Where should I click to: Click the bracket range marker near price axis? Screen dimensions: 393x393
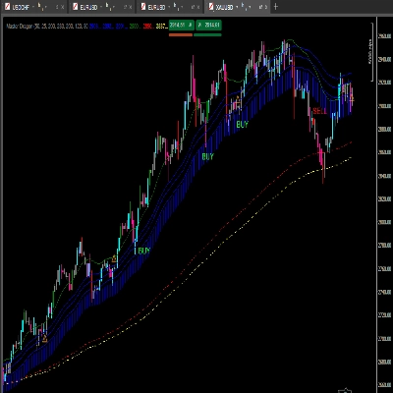coord(371,52)
